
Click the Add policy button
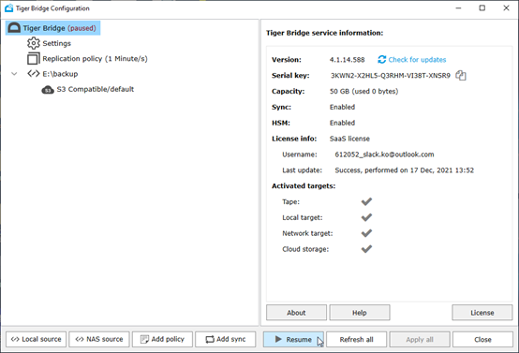(x=162, y=339)
